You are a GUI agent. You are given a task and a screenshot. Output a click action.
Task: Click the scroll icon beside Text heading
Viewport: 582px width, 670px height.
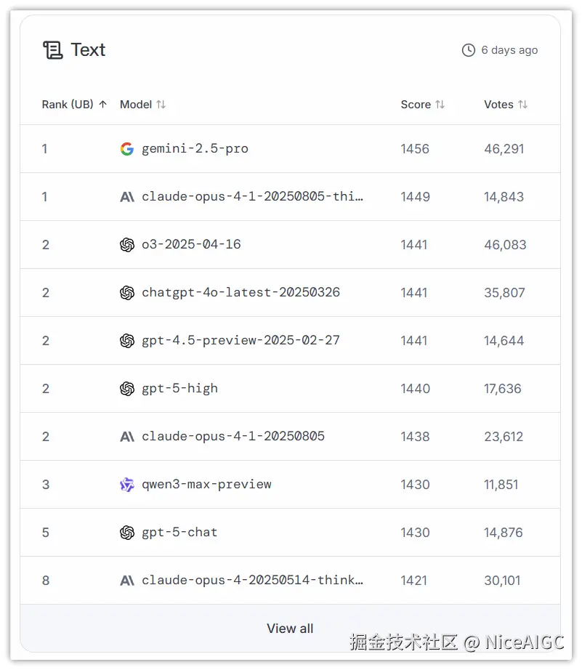point(53,50)
